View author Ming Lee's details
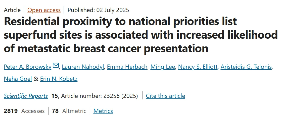Screen dimensions: 283x118 tap(162, 67)
